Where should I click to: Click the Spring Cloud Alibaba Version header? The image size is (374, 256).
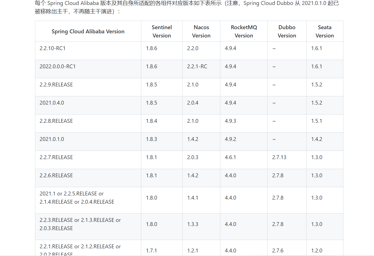click(88, 31)
